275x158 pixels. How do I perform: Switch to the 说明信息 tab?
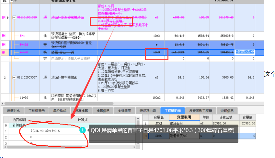click(x=227, y=111)
